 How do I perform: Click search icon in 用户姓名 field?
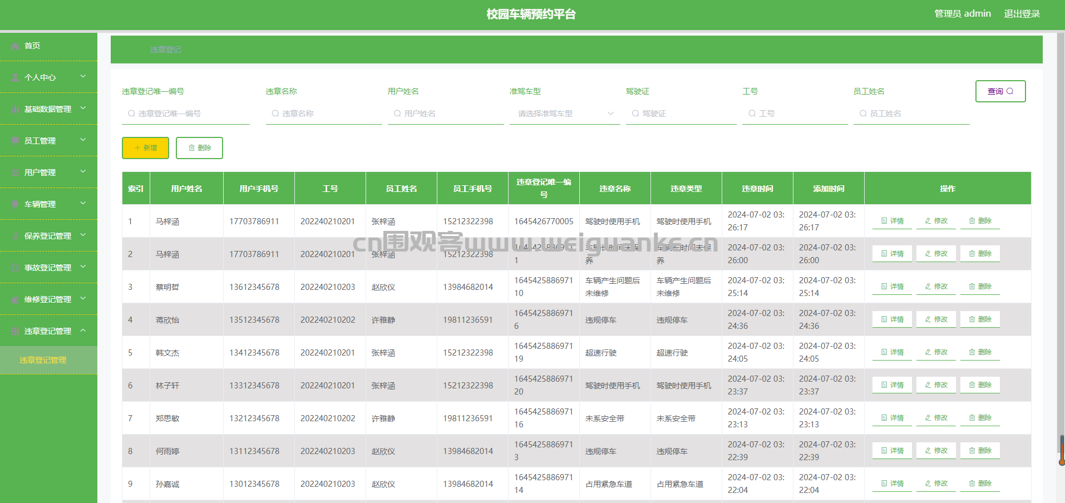pyautogui.click(x=397, y=114)
